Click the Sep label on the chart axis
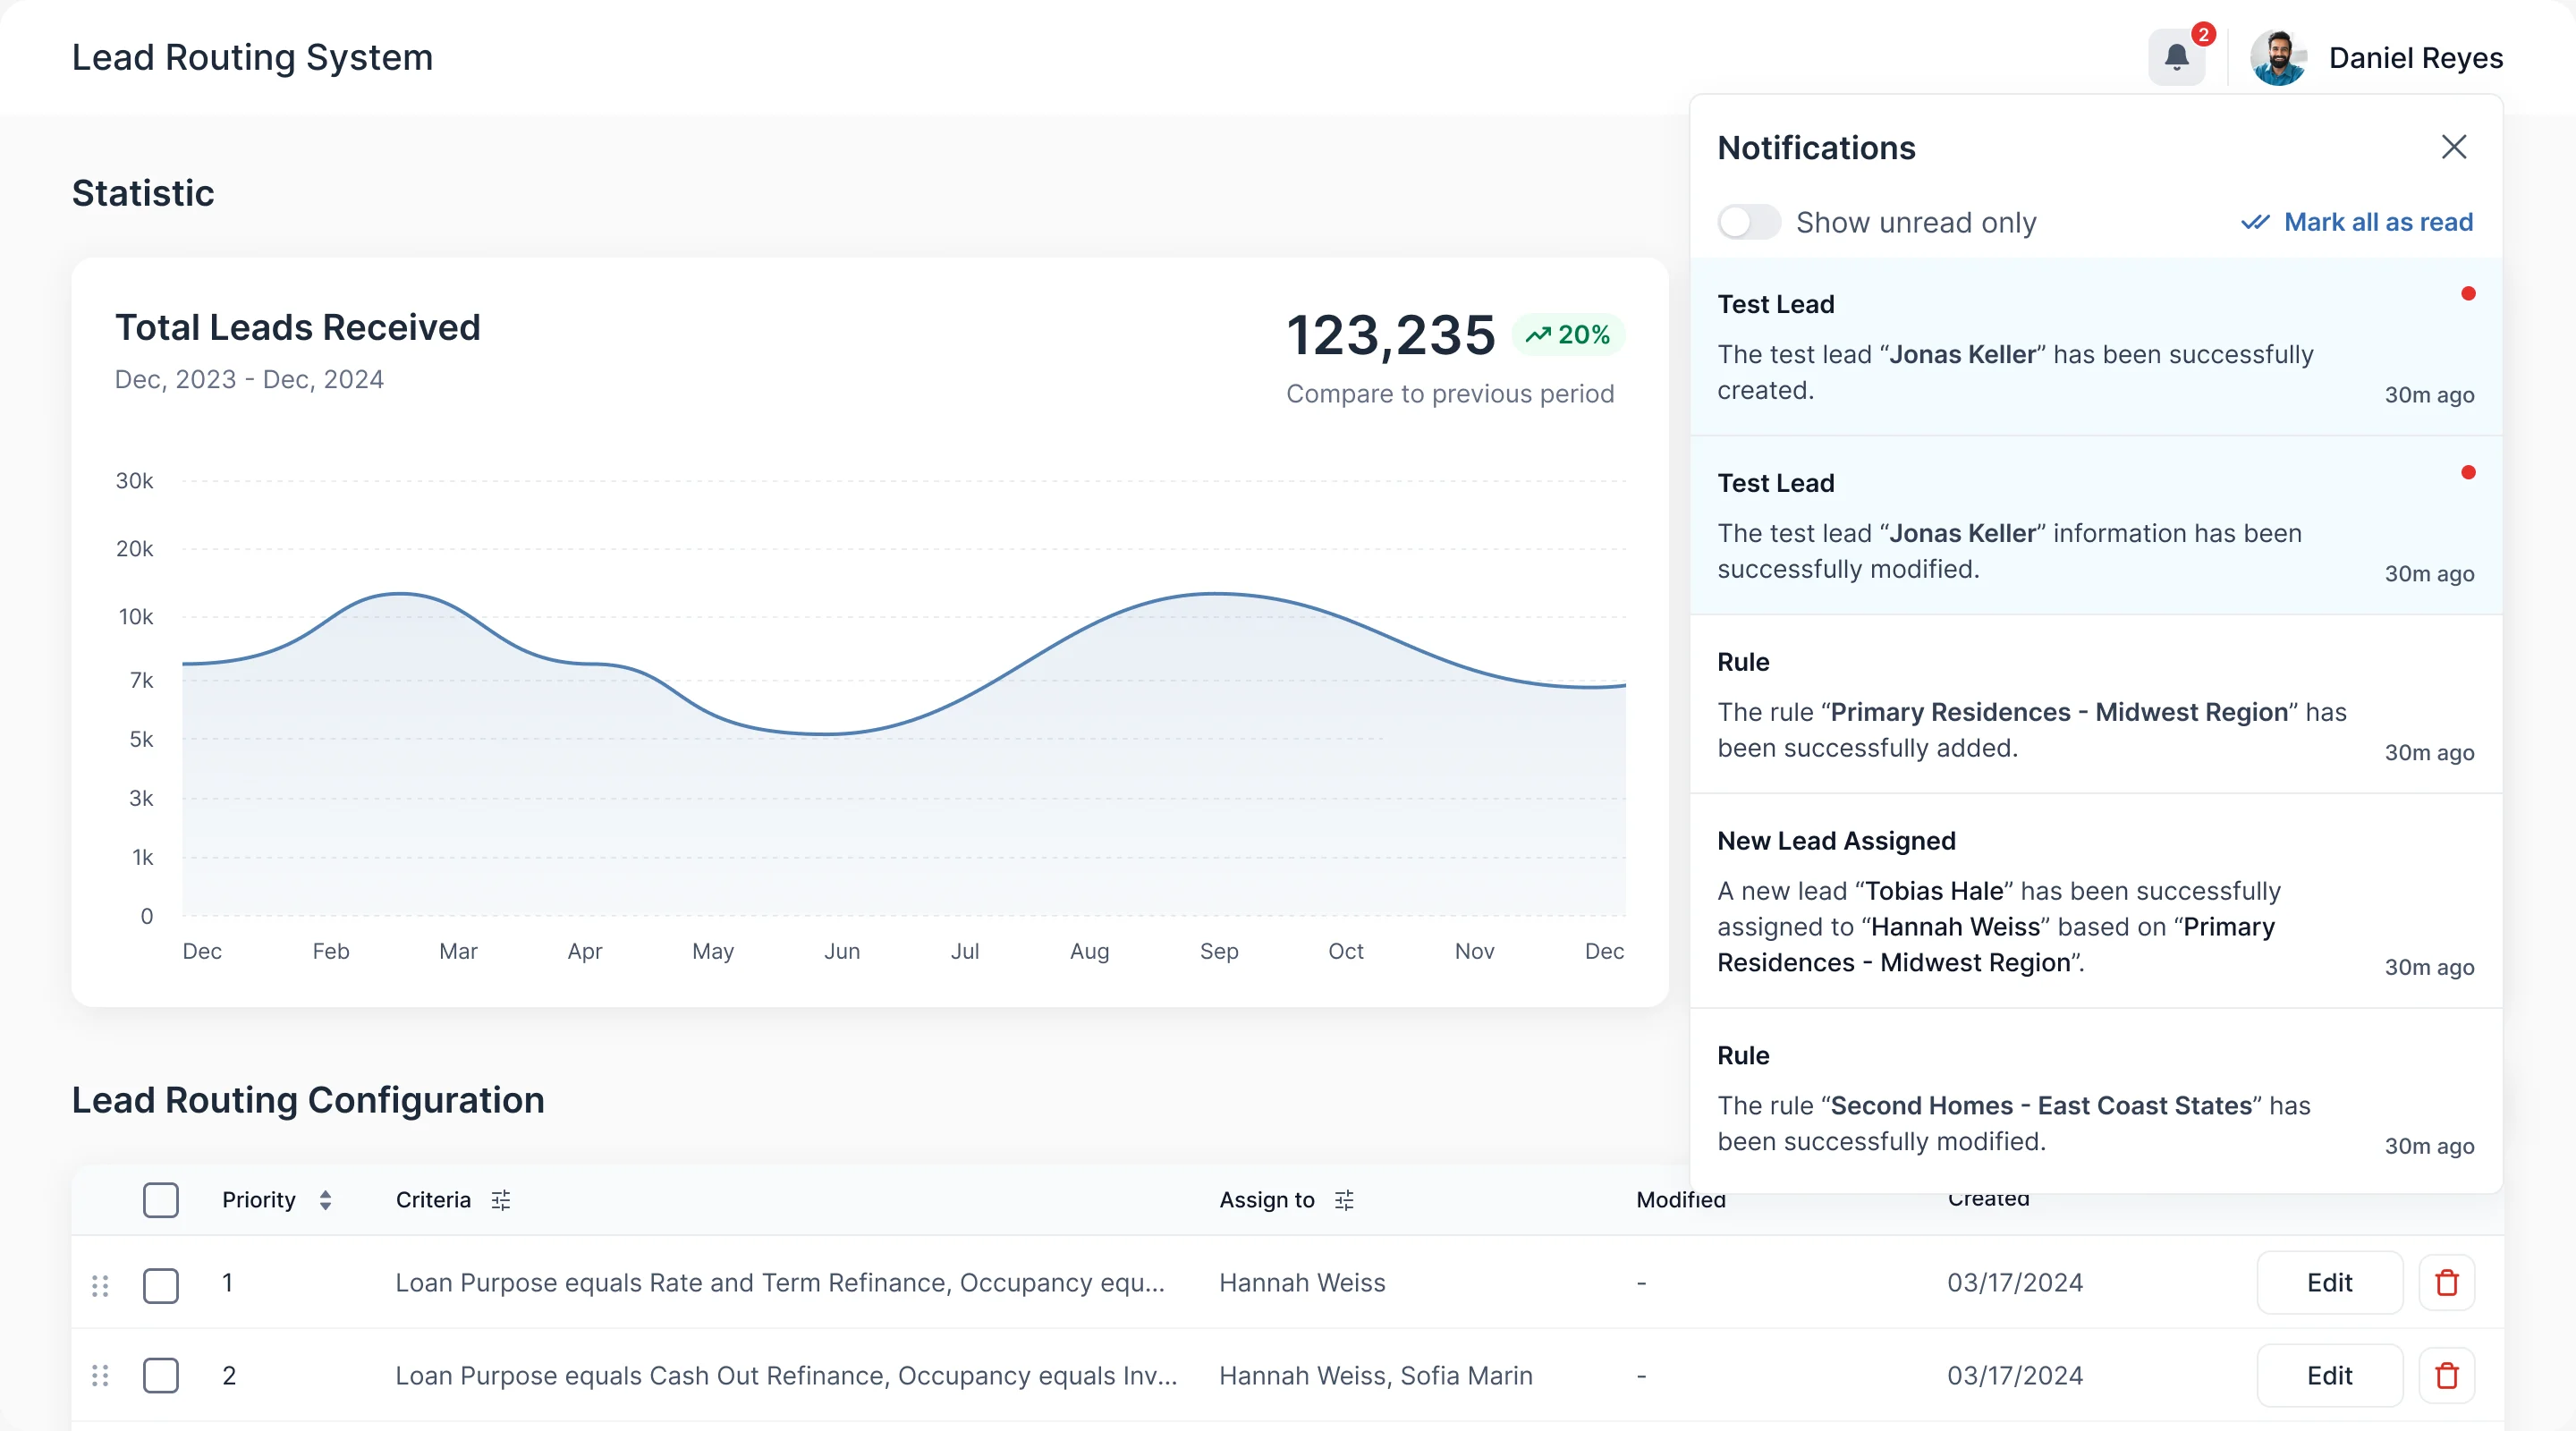The height and width of the screenshot is (1431, 2576). coord(1219,951)
